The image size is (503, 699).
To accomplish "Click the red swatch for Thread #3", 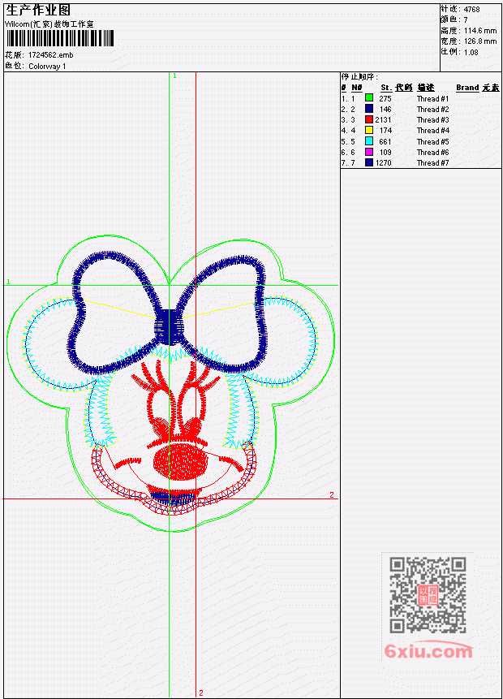I will [369, 119].
